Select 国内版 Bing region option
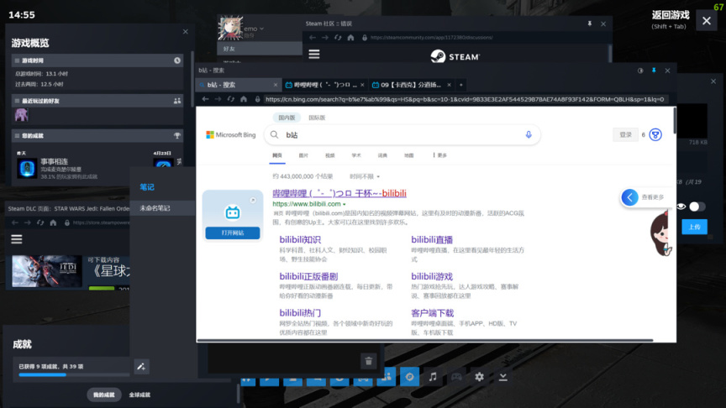Viewport: 726px width, 408px height. [x=287, y=118]
